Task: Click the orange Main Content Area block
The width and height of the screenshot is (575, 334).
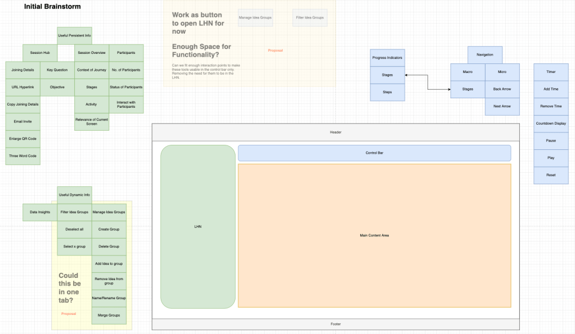Action: tap(374, 235)
